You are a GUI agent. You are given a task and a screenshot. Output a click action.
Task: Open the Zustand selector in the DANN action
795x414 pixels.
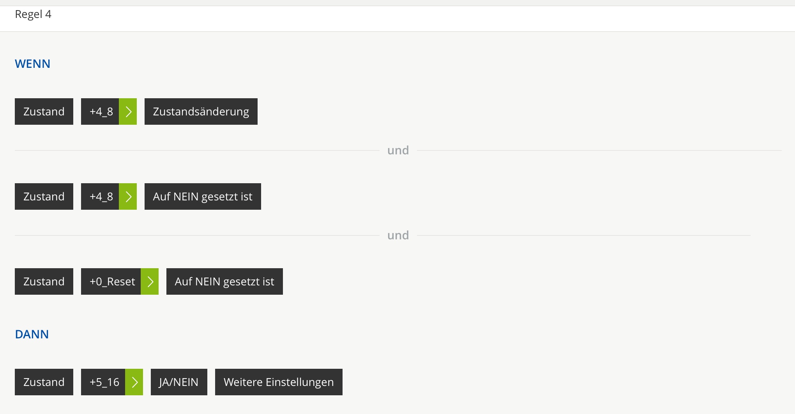(x=44, y=382)
